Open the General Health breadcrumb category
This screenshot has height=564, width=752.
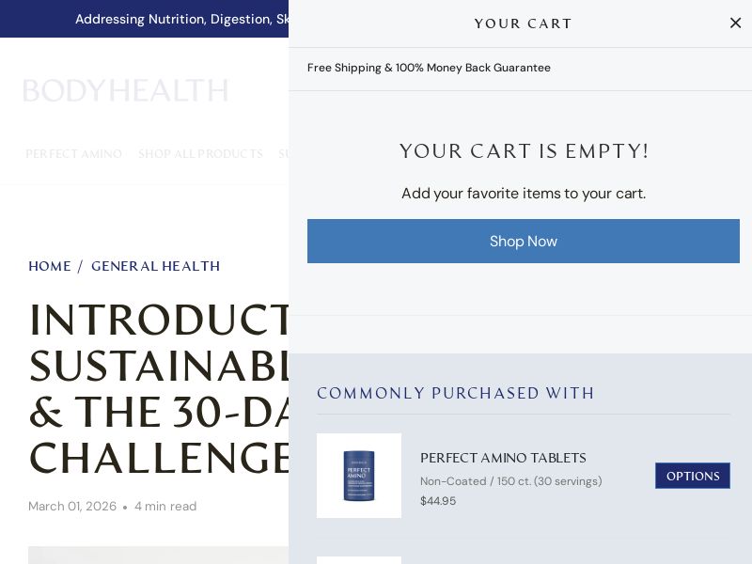click(x=155, y=267)
